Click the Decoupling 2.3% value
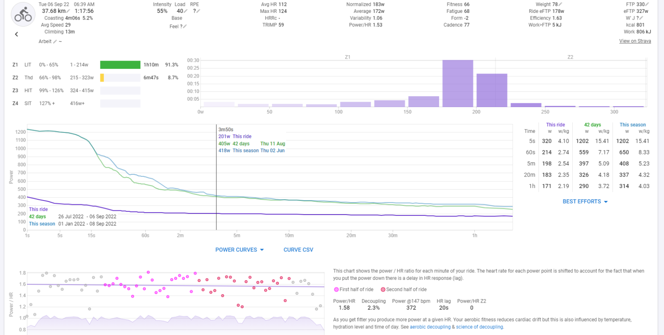The image size is (664, 335). click(x=373, y=308)
